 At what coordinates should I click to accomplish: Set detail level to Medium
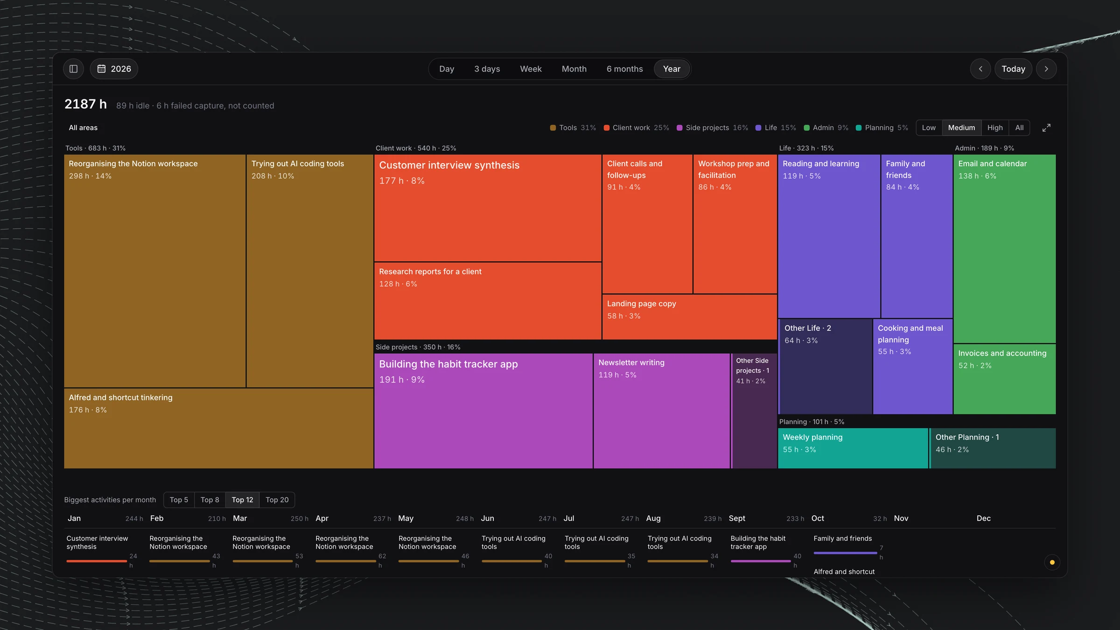coord(961,128)
